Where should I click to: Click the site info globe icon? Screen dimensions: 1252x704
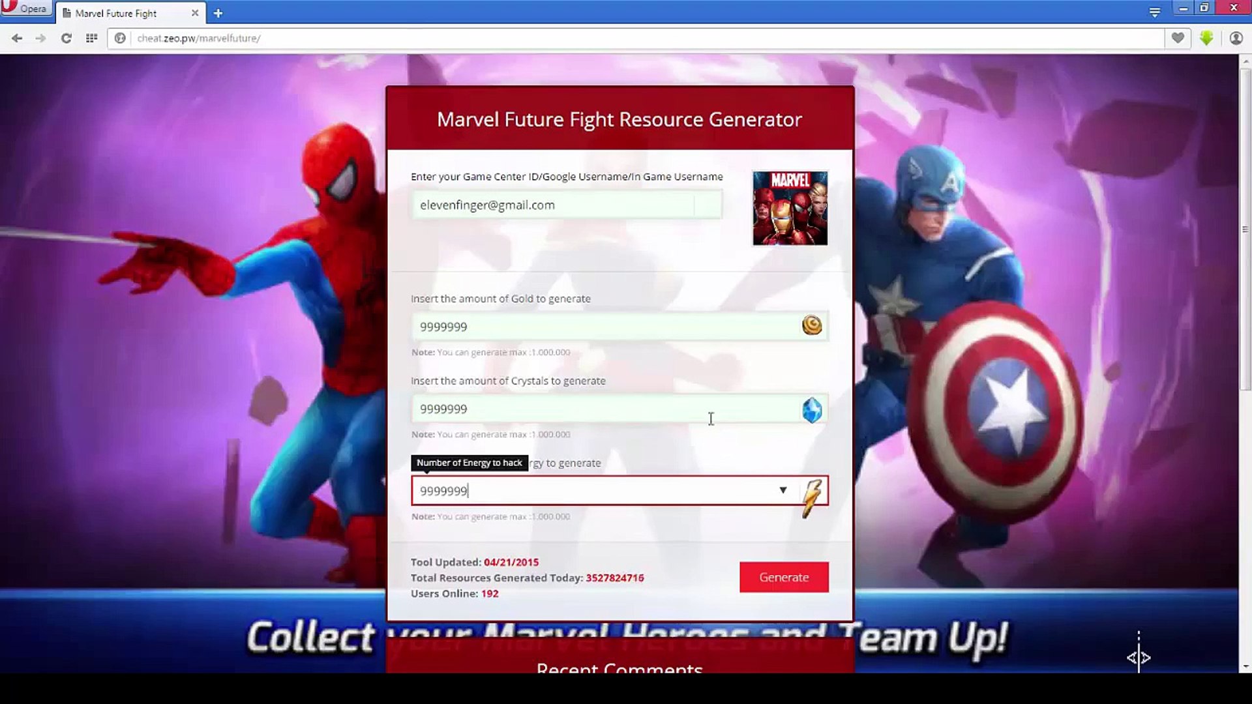pos(120,38)
